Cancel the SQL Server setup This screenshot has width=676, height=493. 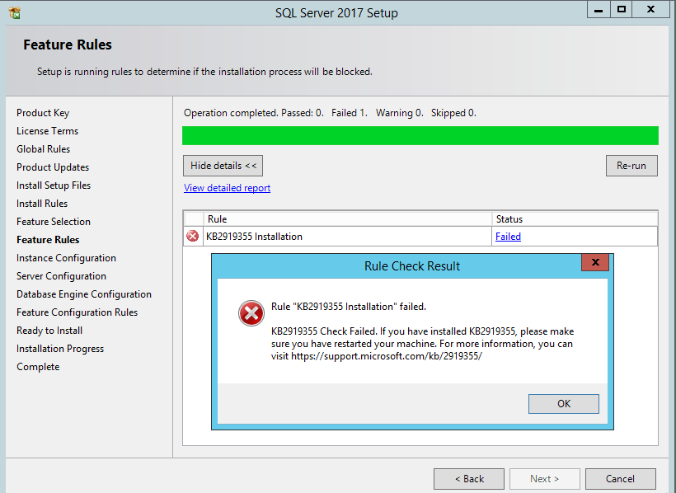tap(621, 479)
